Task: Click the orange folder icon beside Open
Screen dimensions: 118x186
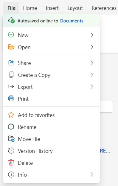Action: [11, 47]
